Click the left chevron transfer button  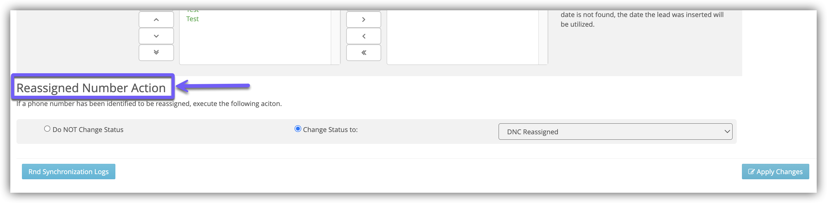pos(364,36)
